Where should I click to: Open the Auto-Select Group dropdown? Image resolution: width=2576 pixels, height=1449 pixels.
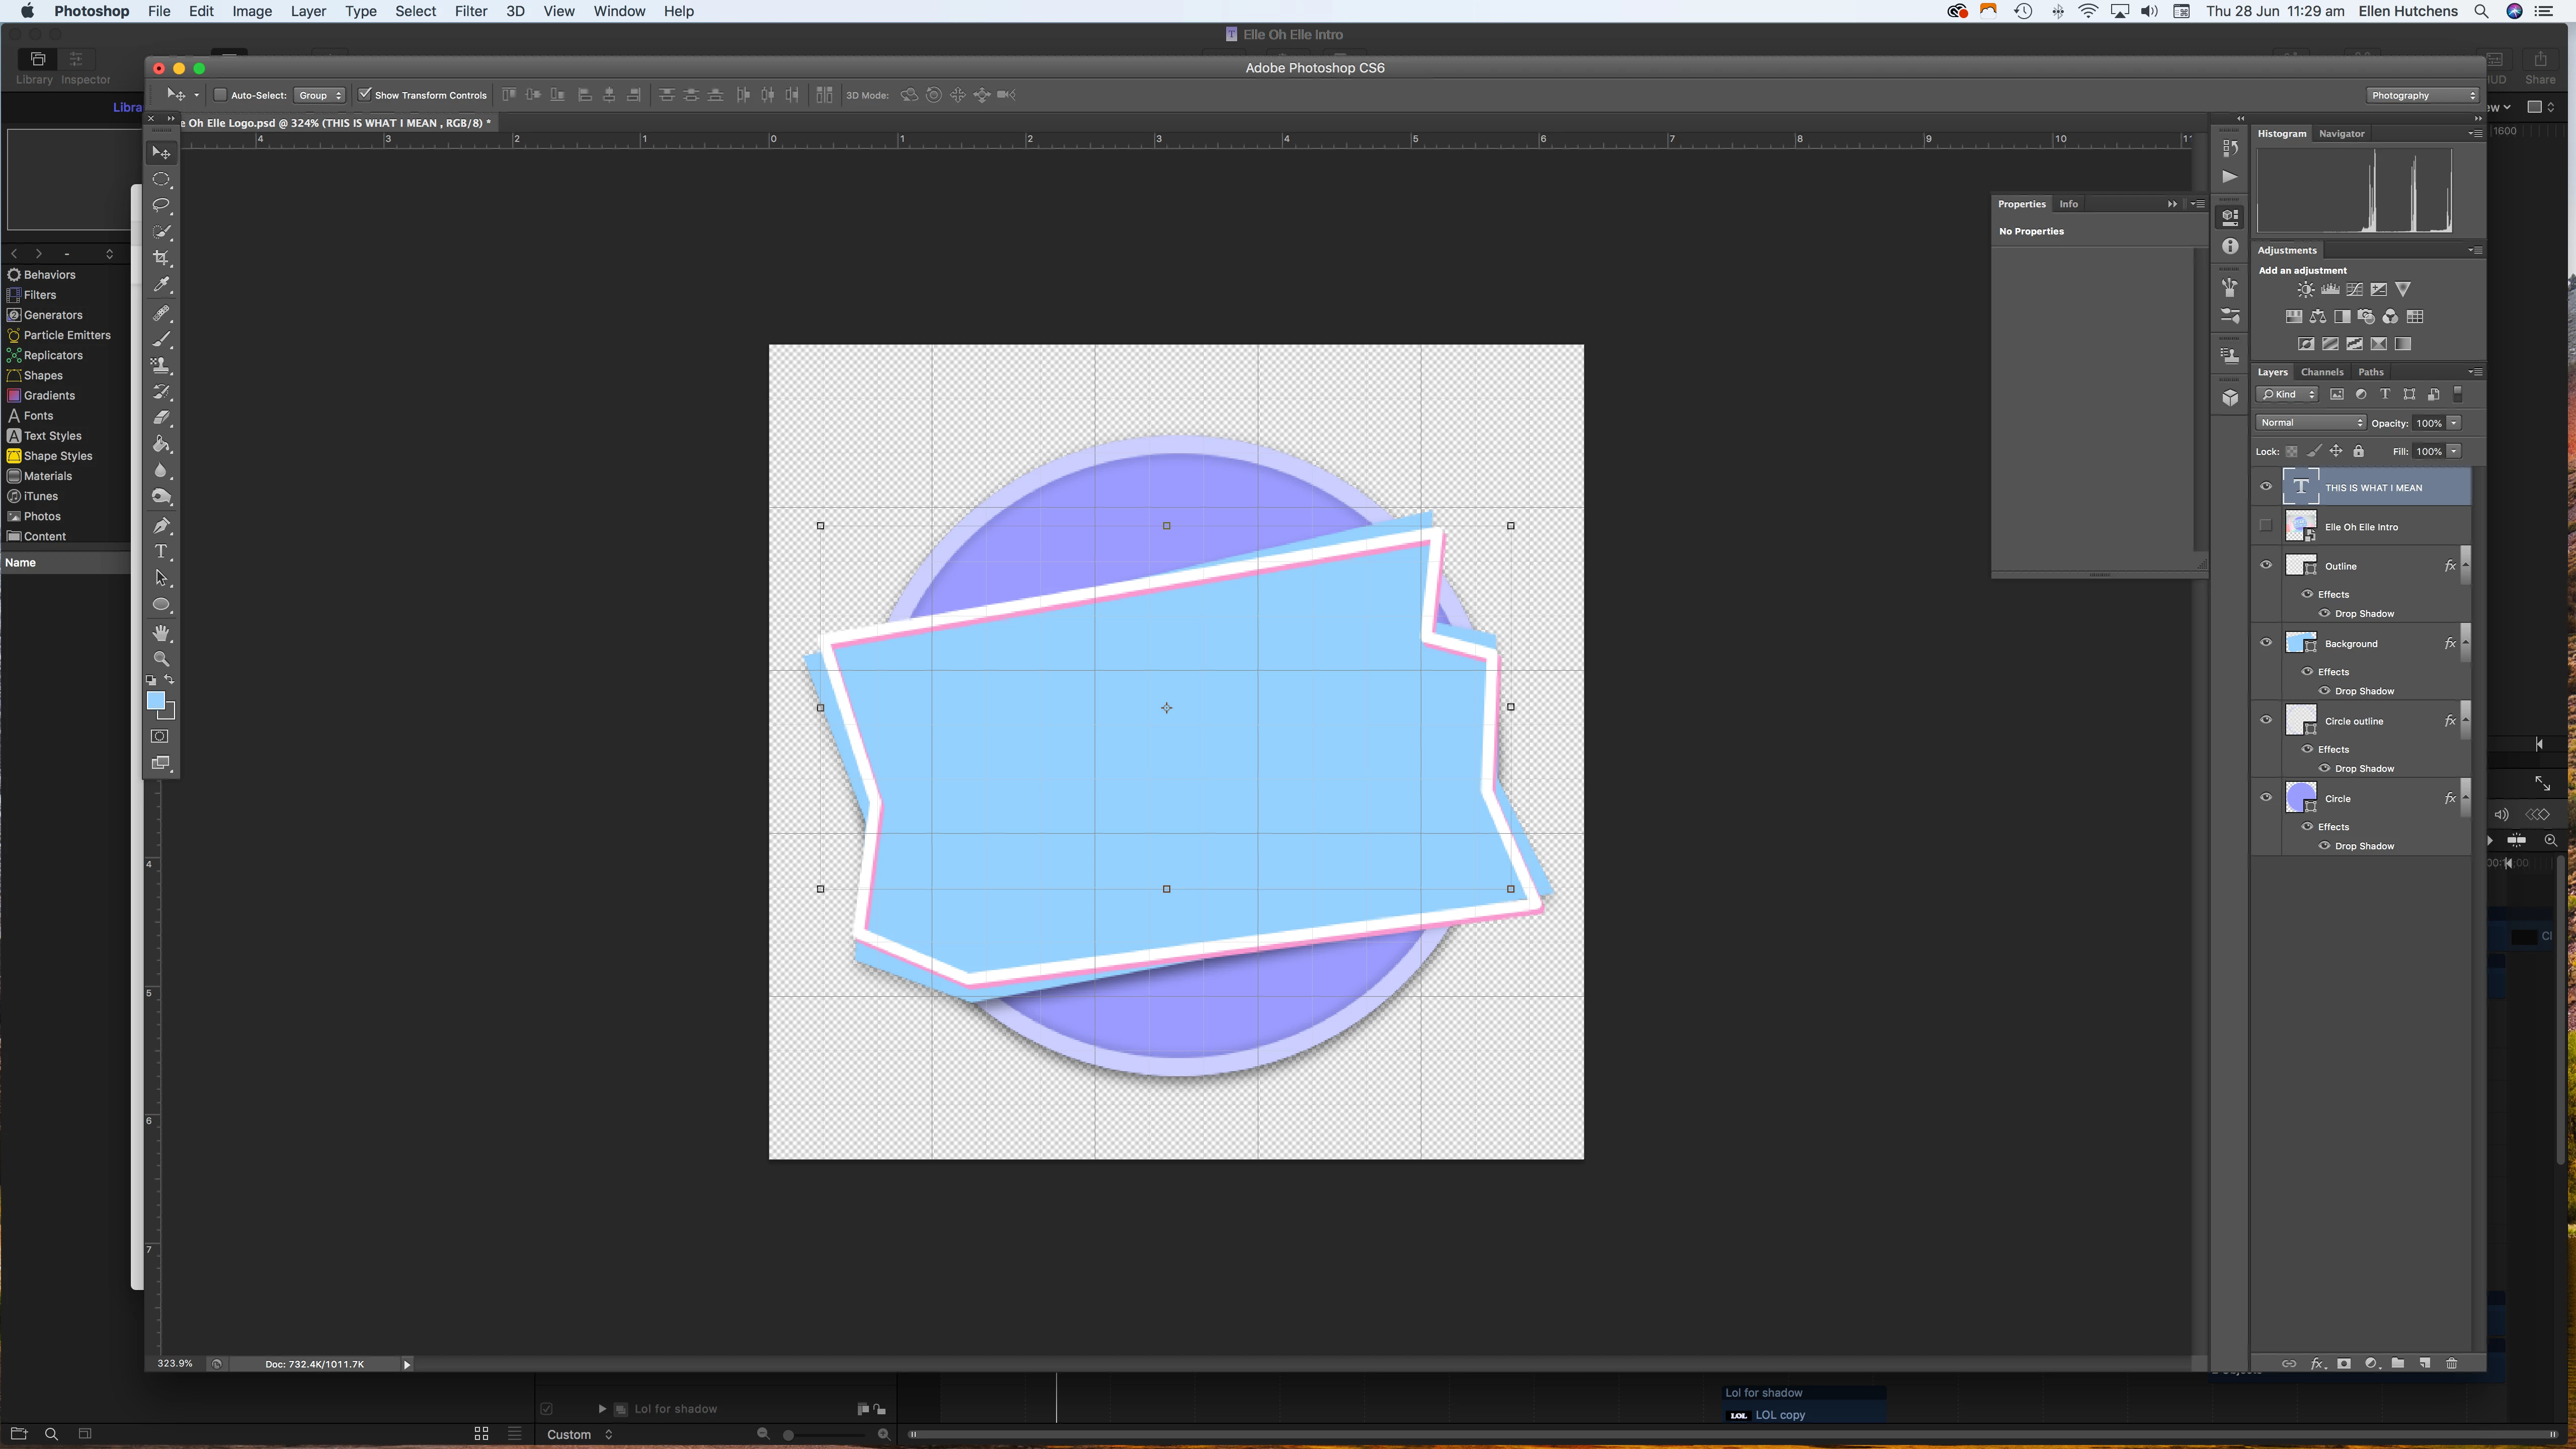coord(320,95)
